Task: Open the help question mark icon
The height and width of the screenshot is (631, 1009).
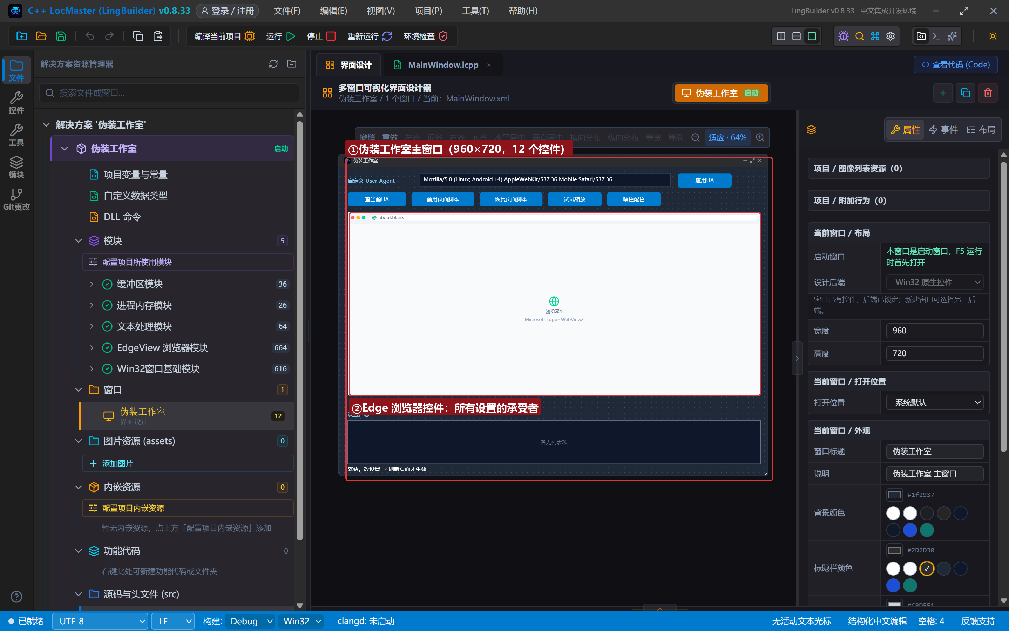Action: click(x=16, y=597)
